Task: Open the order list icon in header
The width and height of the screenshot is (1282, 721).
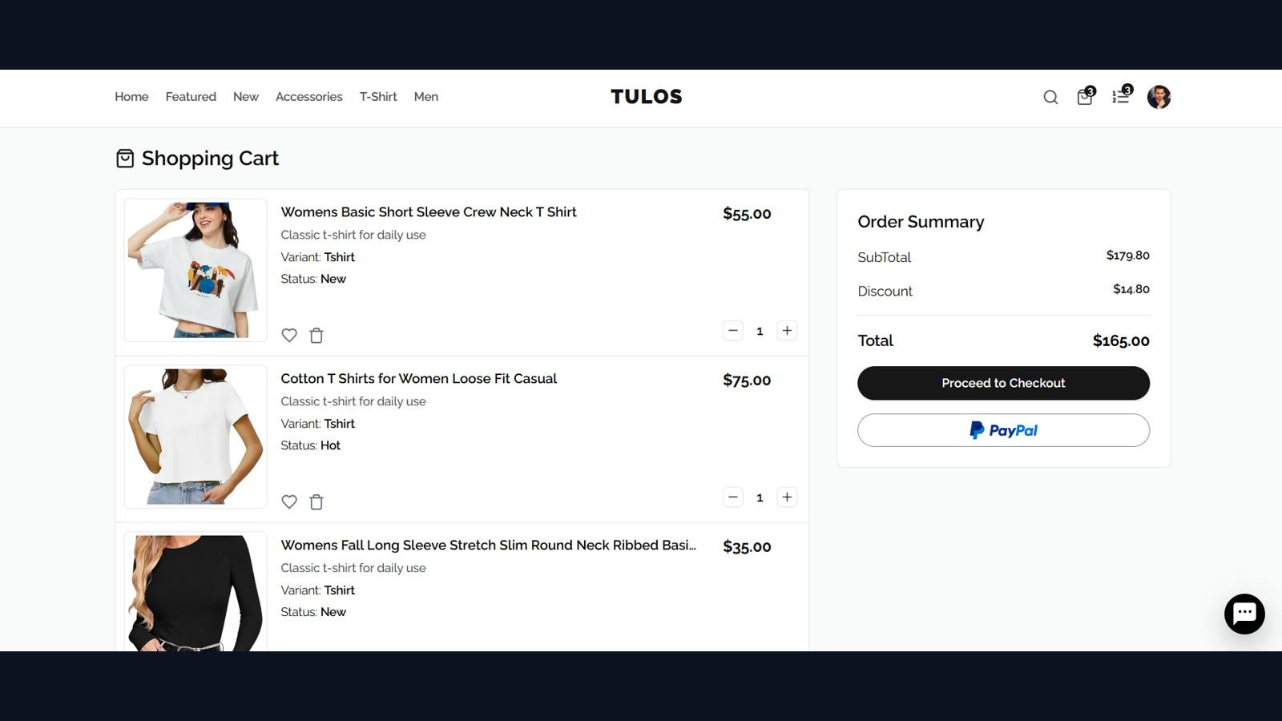Action: [x=1121, y=96]
